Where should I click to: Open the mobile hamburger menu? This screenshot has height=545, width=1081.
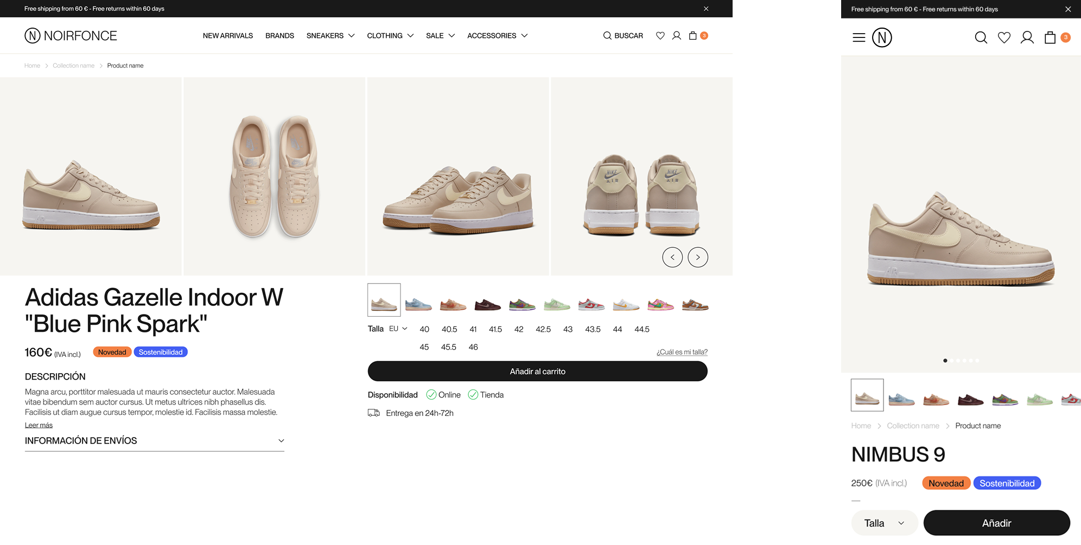tap(859, 37)
